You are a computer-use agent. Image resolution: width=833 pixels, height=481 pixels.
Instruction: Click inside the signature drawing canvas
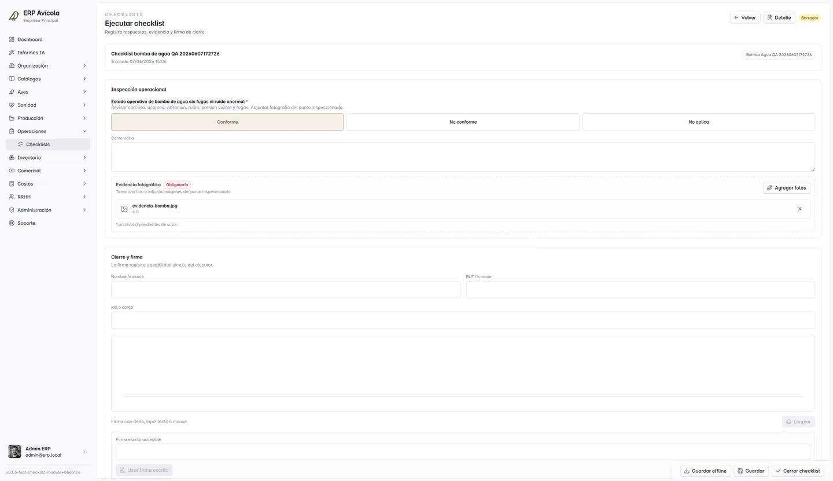(463, 373)
